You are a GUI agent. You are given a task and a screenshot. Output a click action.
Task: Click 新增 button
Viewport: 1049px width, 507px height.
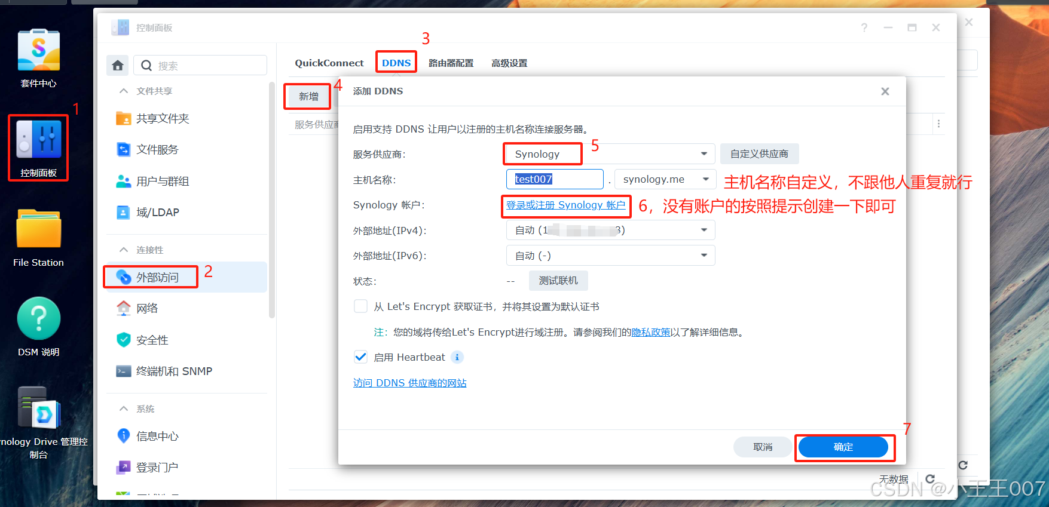(308, 96)
